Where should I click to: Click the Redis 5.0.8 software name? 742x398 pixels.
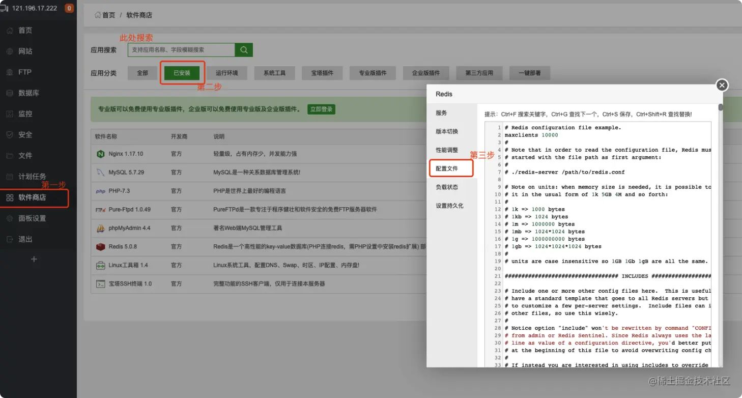pyautogui.click(x=123, y=247)
